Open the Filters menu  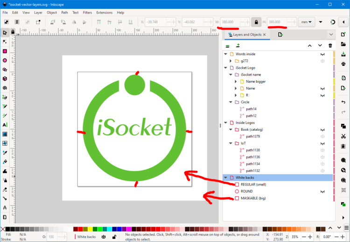88,13
